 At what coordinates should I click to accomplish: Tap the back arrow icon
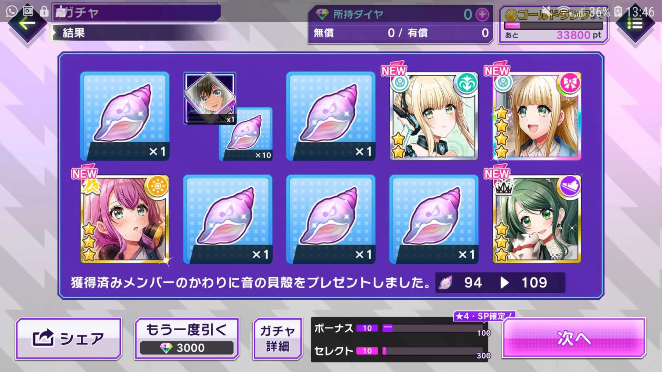(27, 23)
